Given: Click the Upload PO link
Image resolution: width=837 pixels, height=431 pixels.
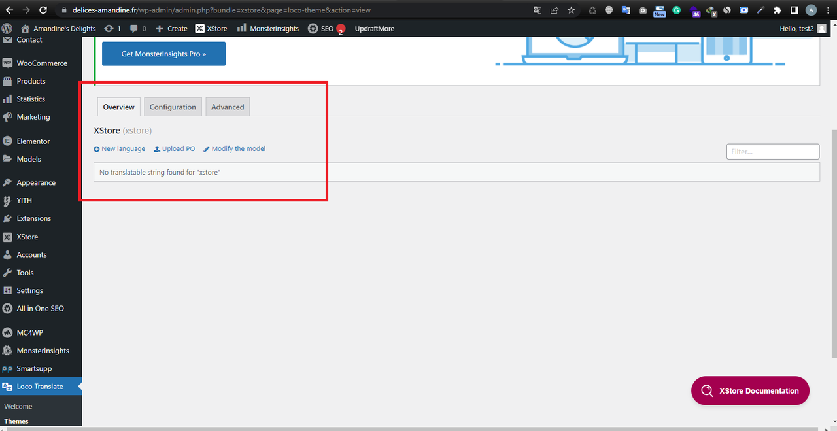Looking at the screenshot, I should [175, 148].
